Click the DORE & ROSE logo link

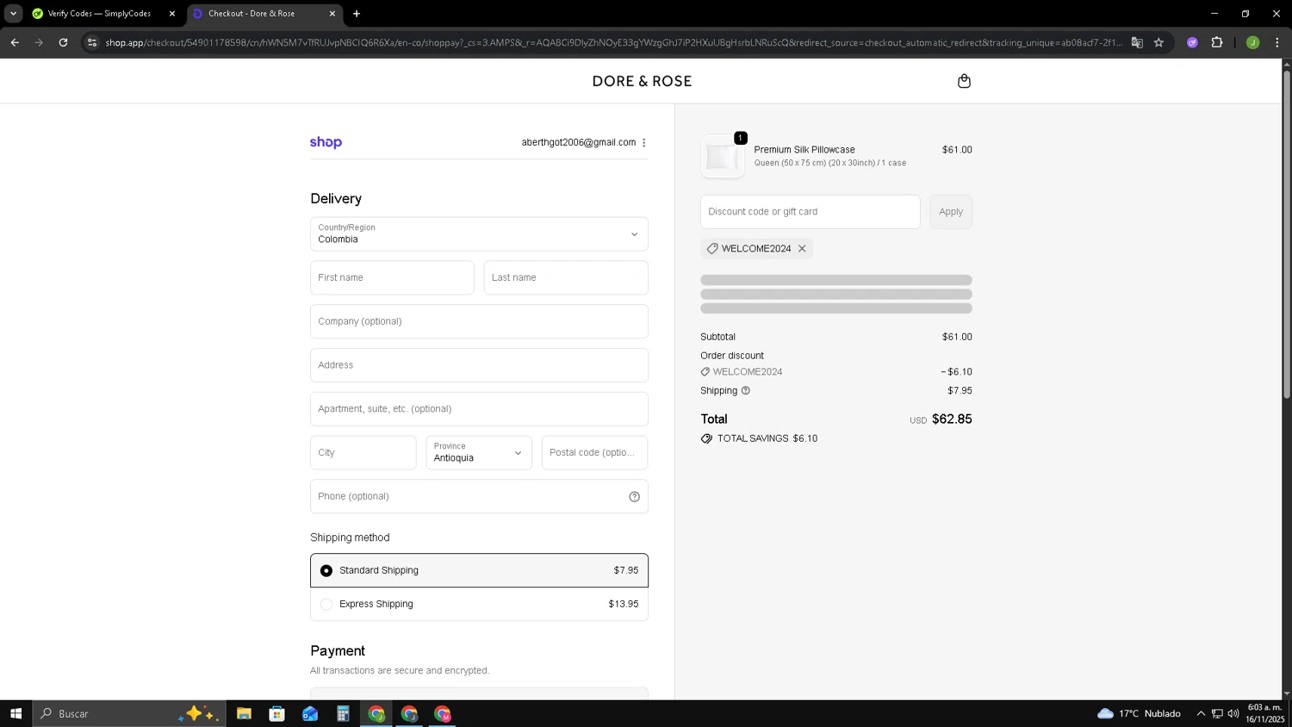pos(642,81)
